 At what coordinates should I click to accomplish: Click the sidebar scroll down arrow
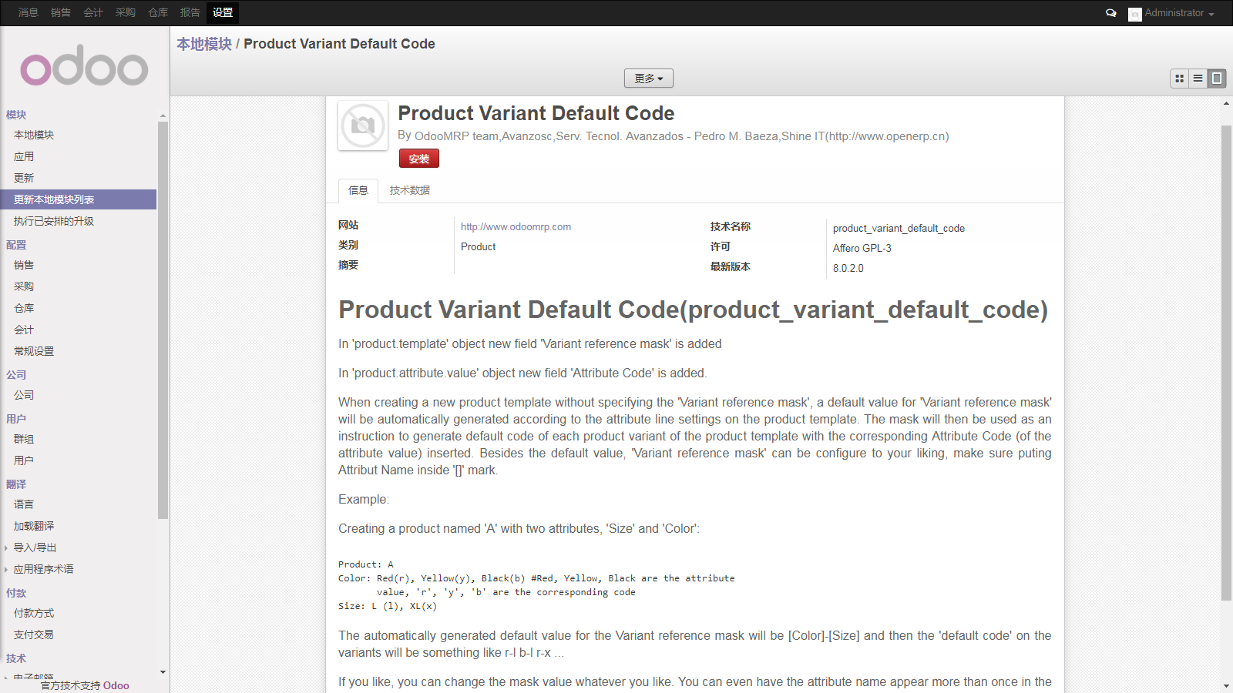tap(163, 672)
